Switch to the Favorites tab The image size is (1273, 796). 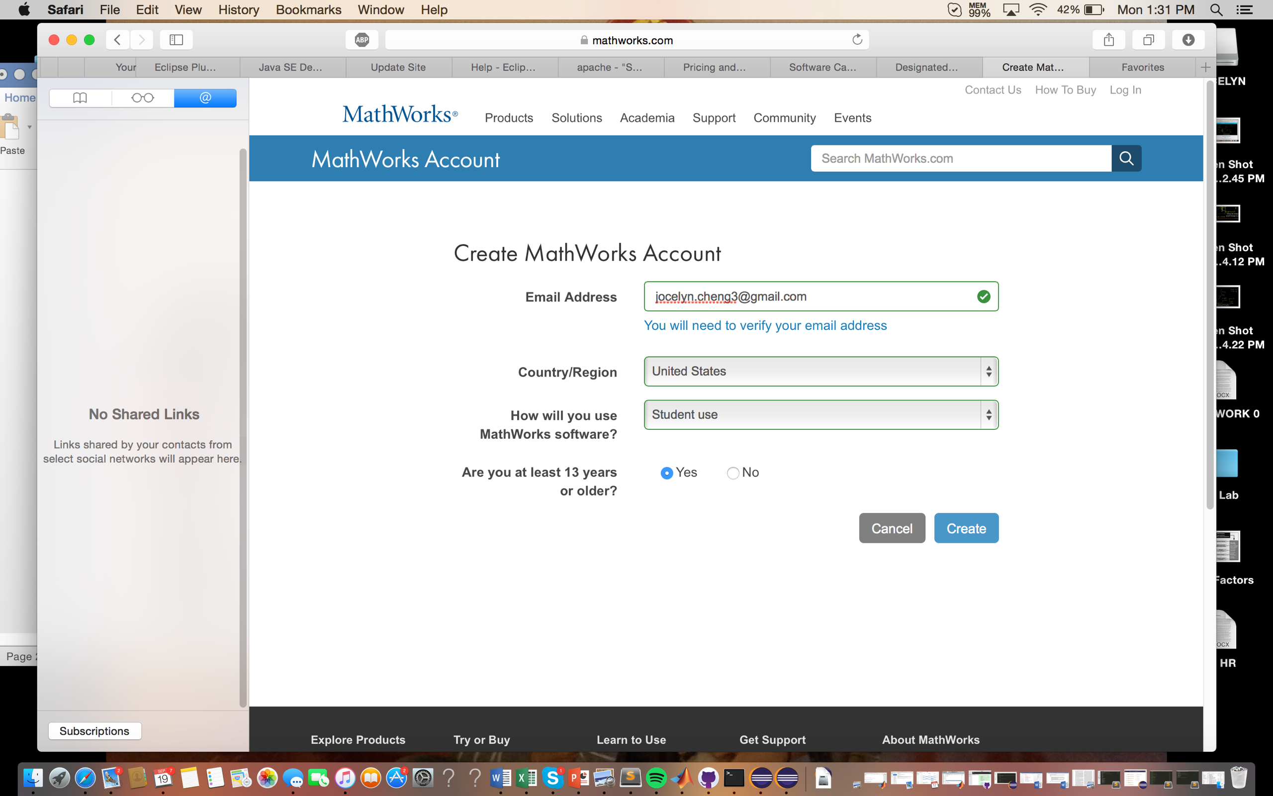pos(1143,67)
